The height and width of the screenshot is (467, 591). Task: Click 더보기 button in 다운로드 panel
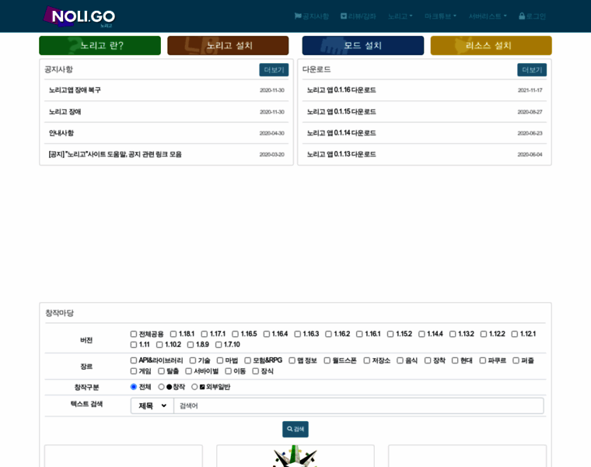coord(532,70)
